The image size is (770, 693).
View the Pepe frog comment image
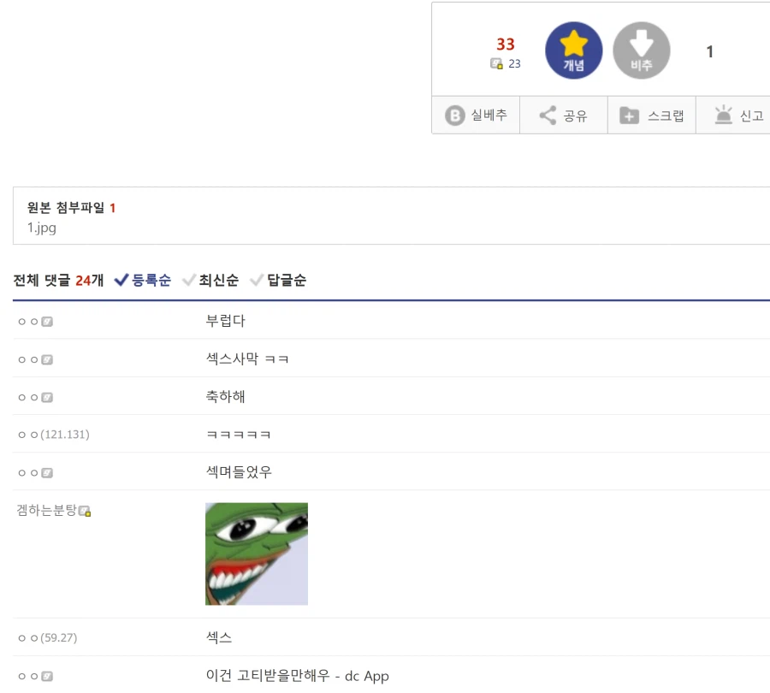(256, 553)
